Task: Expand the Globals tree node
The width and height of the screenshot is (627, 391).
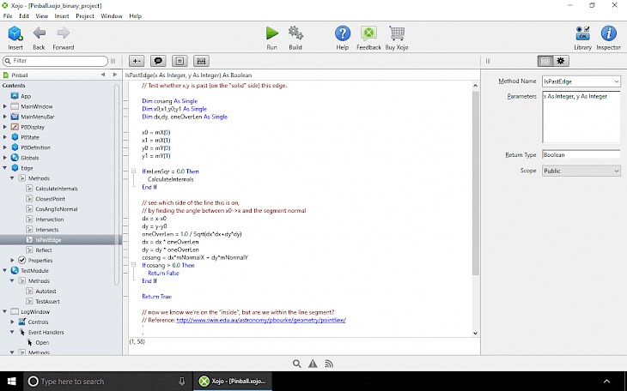Action: point(5,158)
